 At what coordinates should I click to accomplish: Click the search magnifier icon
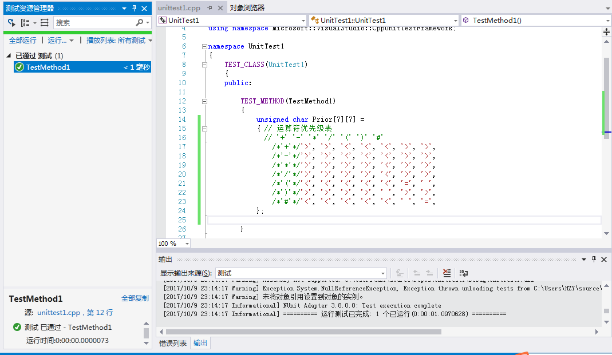(139, 23)
